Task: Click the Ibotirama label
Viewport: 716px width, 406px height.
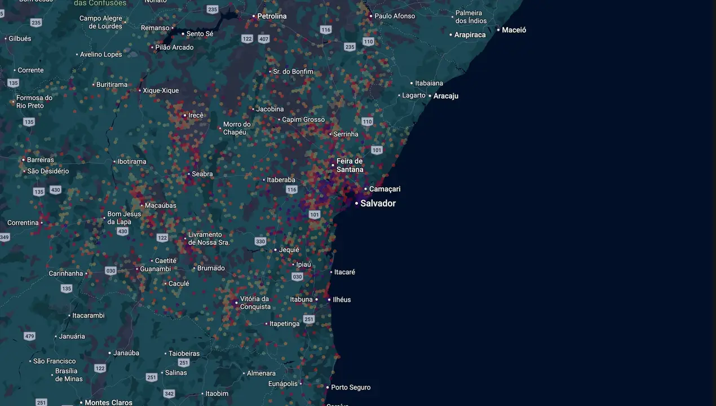Action: pos(132,162)
